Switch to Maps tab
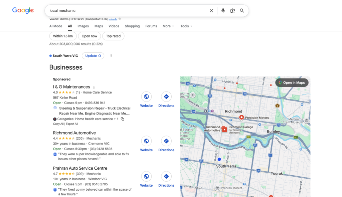 coord(99,26)
